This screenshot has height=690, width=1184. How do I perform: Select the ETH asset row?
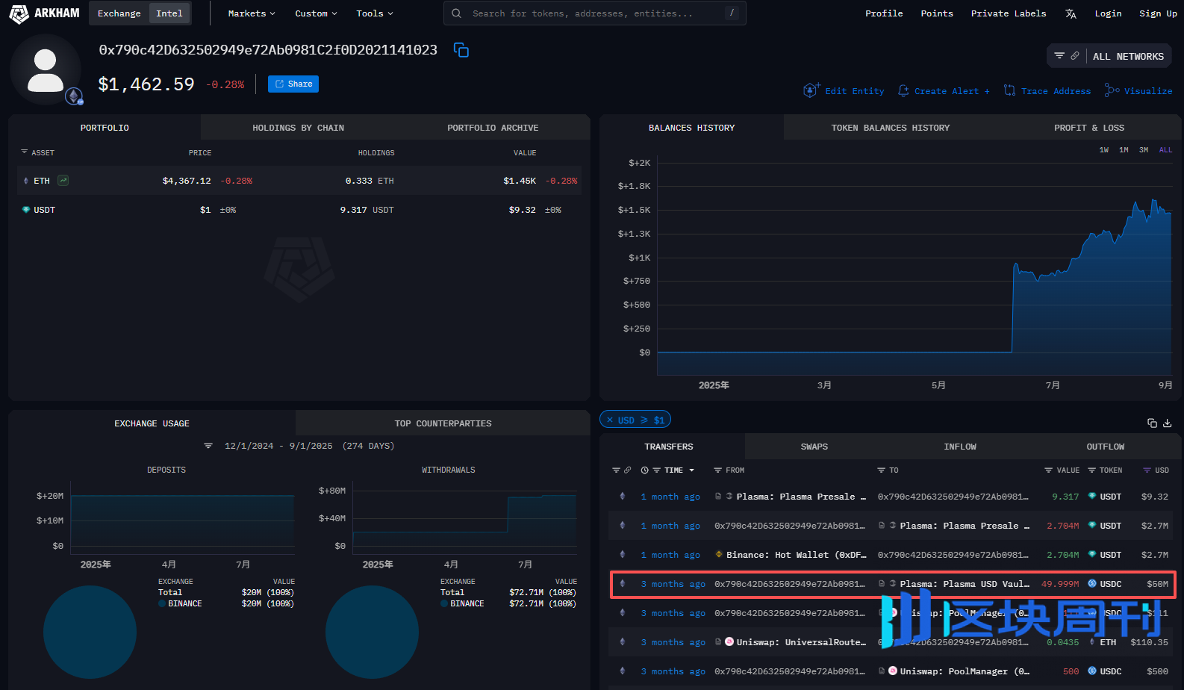(x=299, y=181)
